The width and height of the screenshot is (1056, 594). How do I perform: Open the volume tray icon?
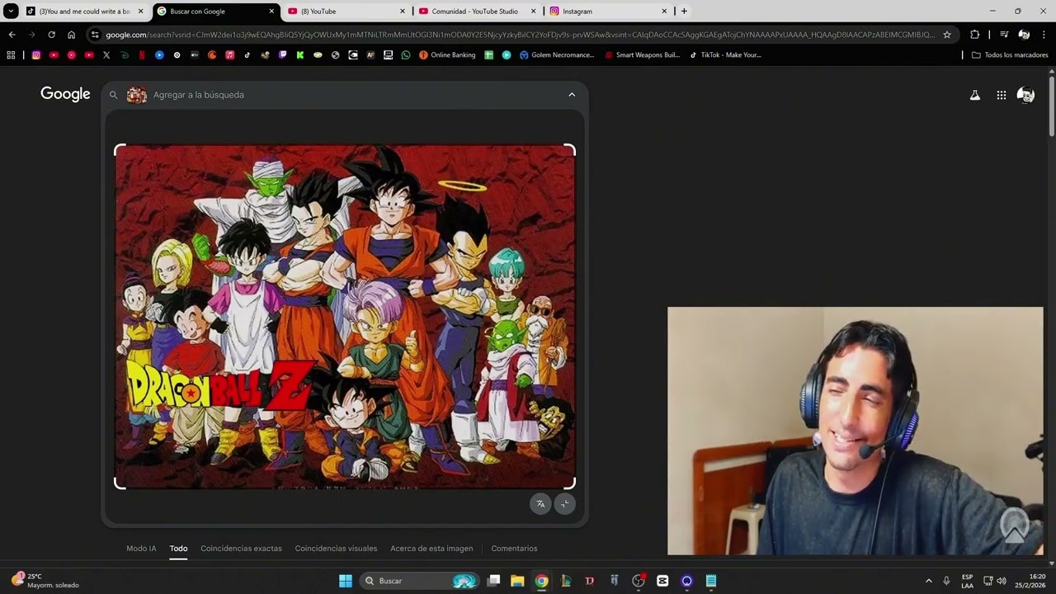coord(1002,581)
